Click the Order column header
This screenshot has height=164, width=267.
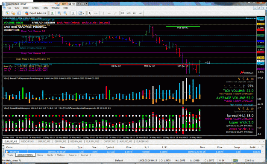click(x=9, y=147)
